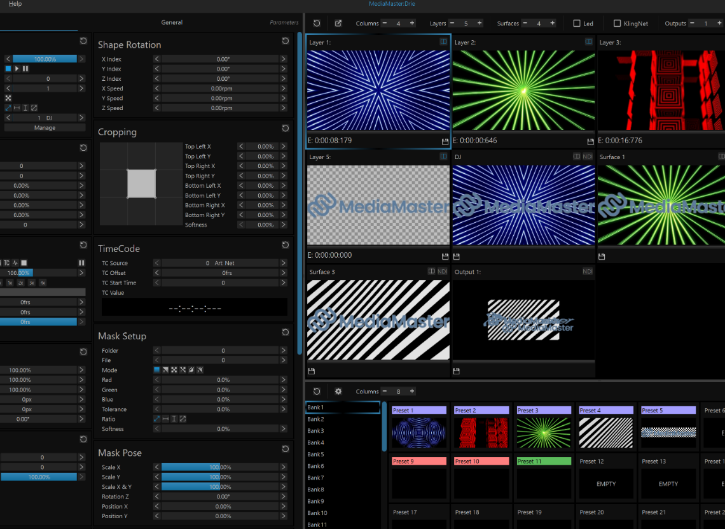Enable the Led checkbox

pos(577,23)
